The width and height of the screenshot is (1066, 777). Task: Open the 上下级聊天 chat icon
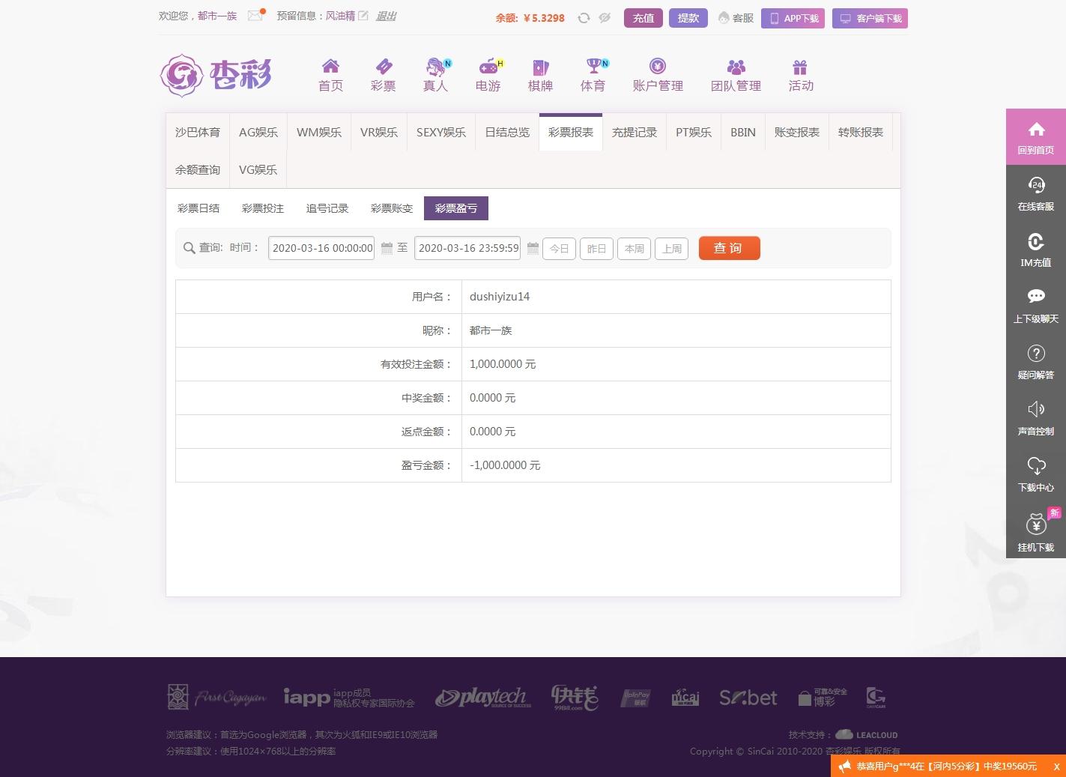pos(1035,303)
